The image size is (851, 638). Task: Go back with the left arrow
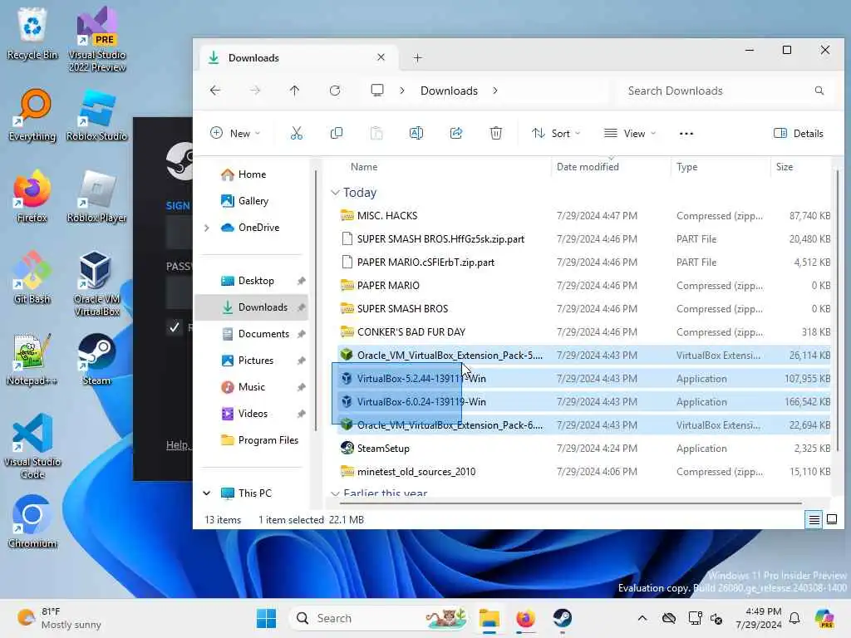click(x=215, y=91)
